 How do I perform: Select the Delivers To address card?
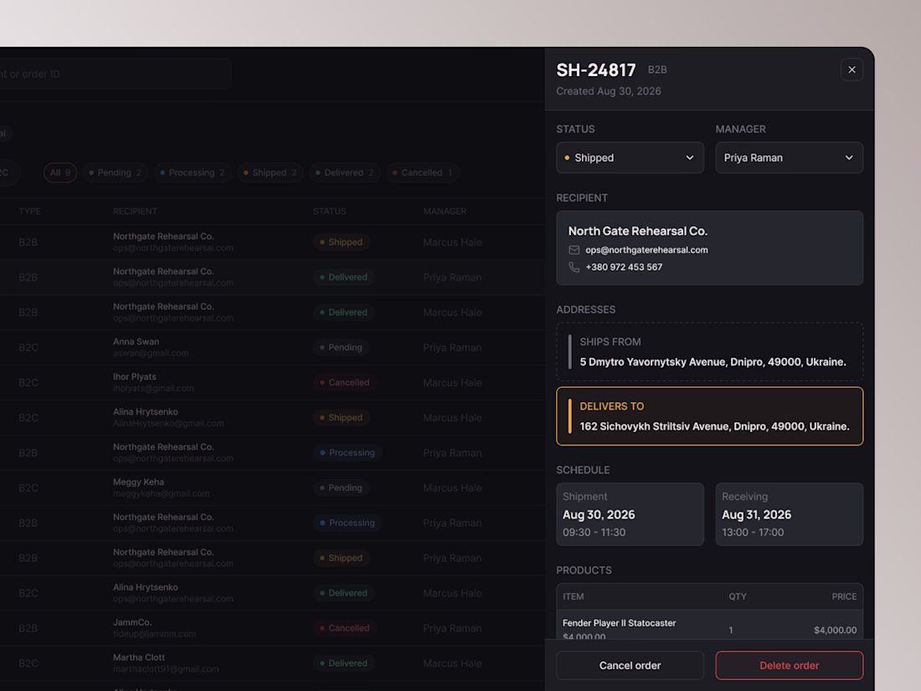(709, 416)
